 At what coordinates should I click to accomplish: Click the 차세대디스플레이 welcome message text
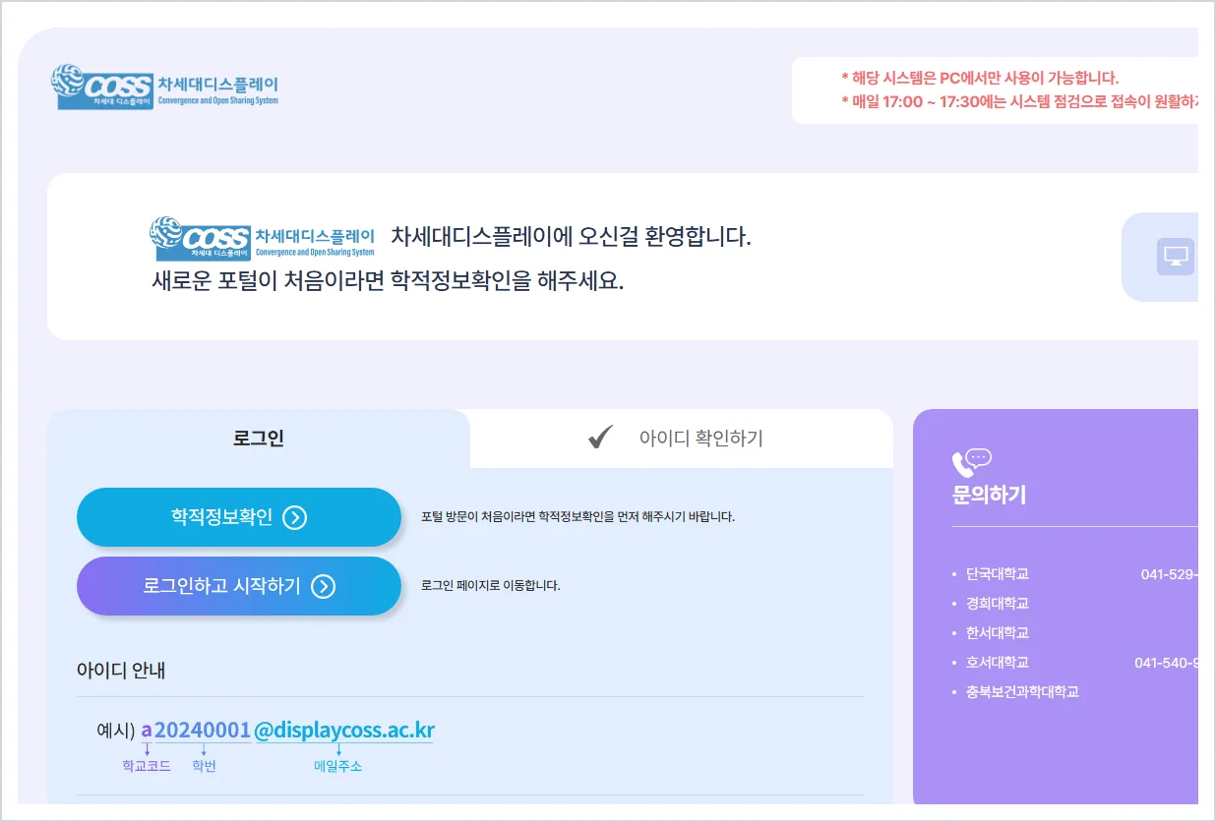(571, 237)
